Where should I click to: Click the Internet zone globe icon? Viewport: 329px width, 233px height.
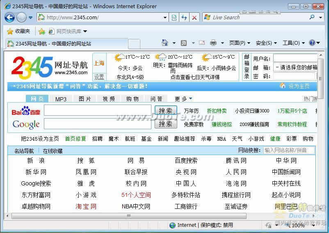(x=172, y=225)
